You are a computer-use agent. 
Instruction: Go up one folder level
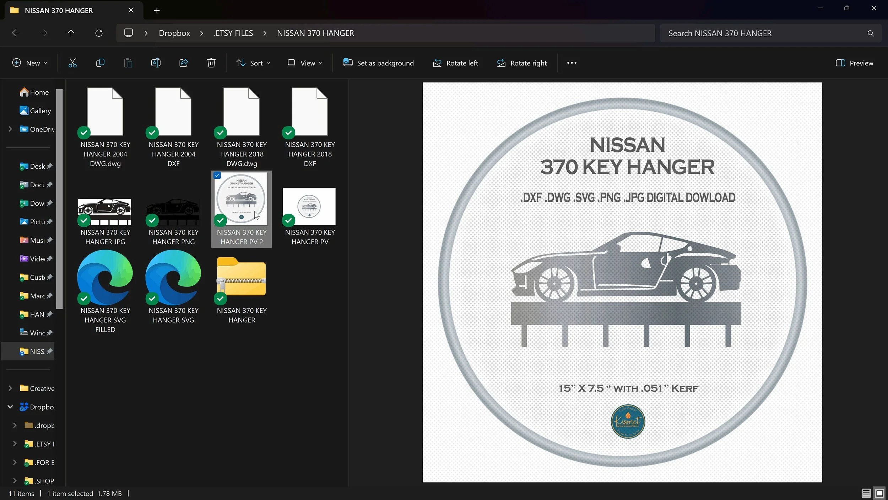[x=71, y=33]
